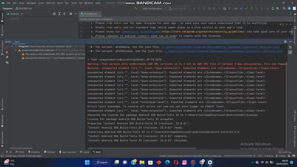This screenshot has width=297, height=167.
Task: Click Build tree horizontal scrollbar
Action: click(21, 148)
